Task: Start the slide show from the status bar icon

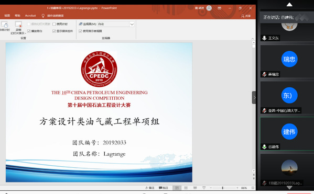Action: point(204,188)
